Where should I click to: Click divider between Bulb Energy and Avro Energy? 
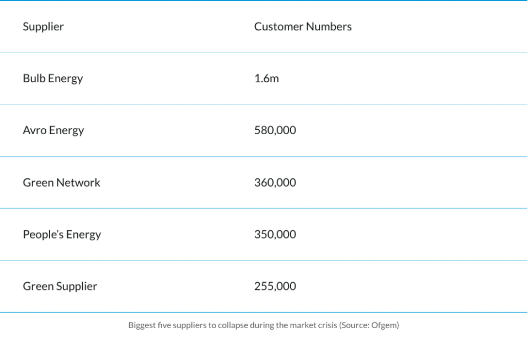click(264, 104)
